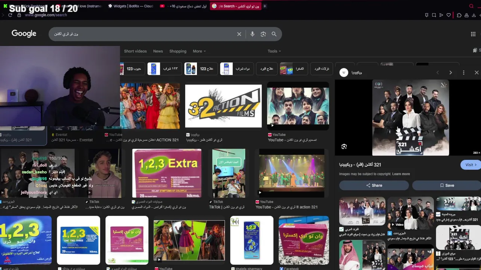Clear the Google search box with the X
The height and width of the screenshot is (270, 481).
coord(239,34)
